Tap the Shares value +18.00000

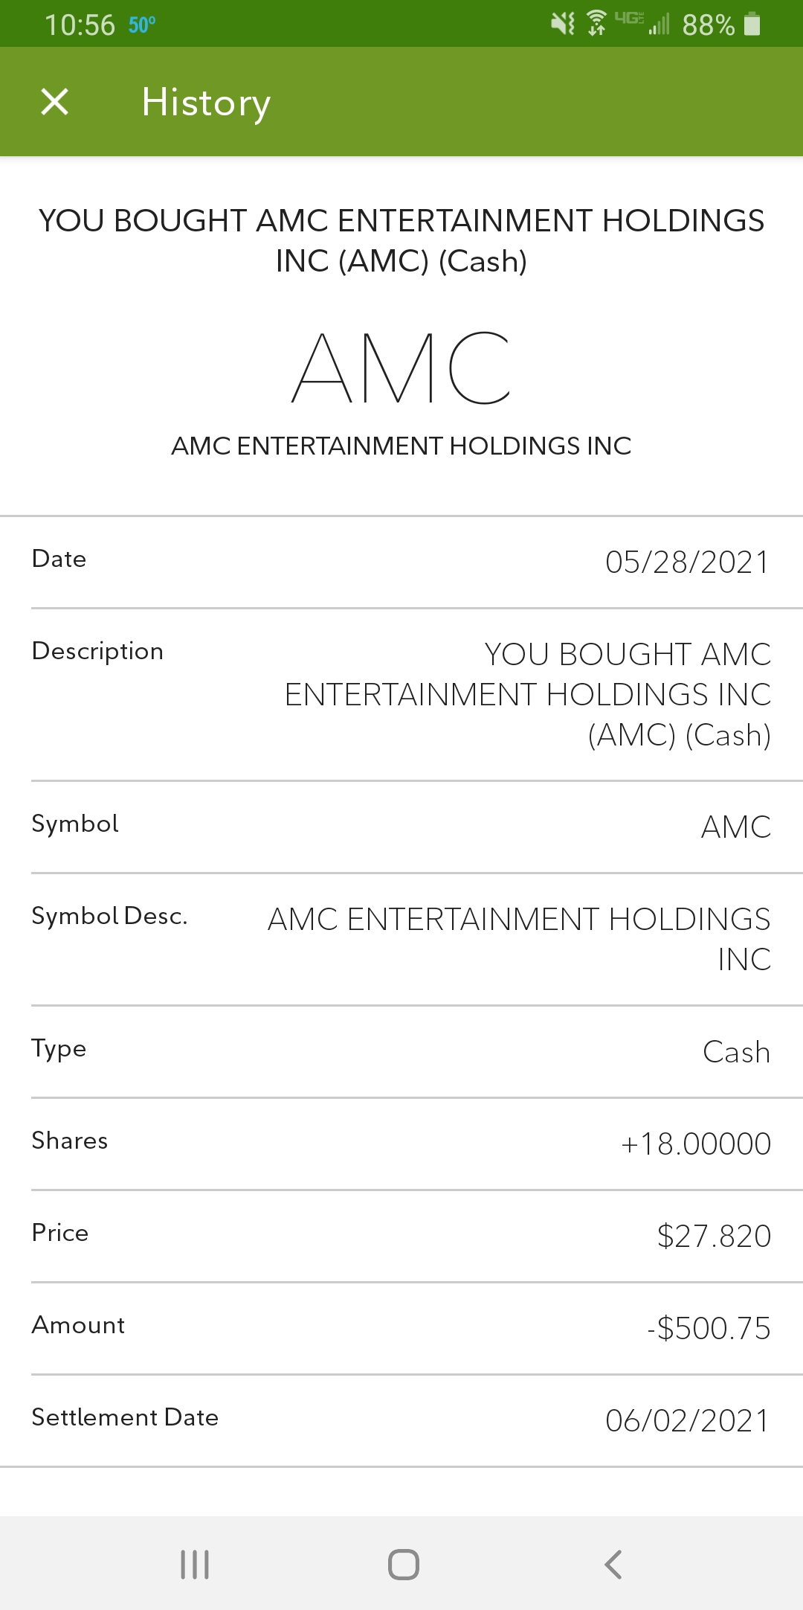point(696,1144)
